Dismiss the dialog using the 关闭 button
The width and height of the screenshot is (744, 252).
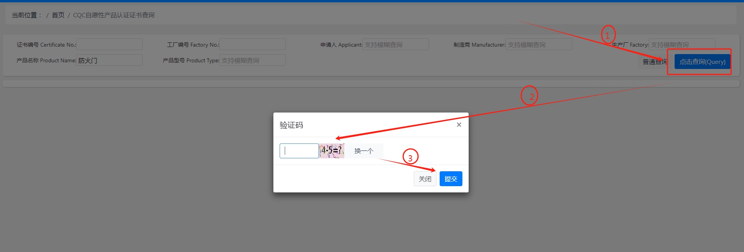pos(425,179)
